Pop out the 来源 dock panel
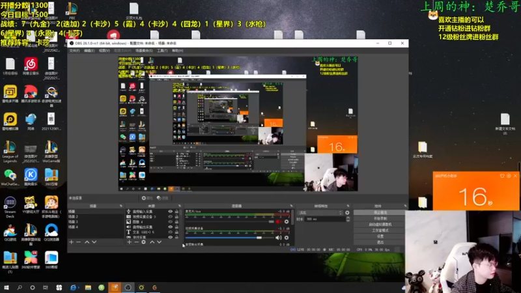 pyautogui.click(x=180, y=206)
